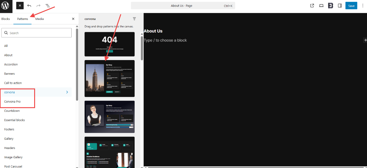Open the WordPress logo dashboard link
The width and height of the screenshot is (367, 168).
coord(6,6)
